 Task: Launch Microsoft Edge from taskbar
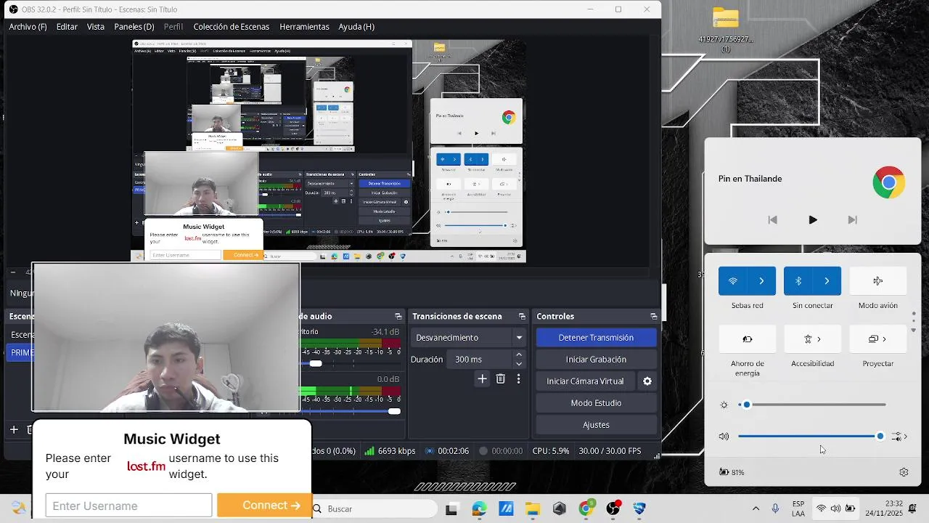(479, 508)
